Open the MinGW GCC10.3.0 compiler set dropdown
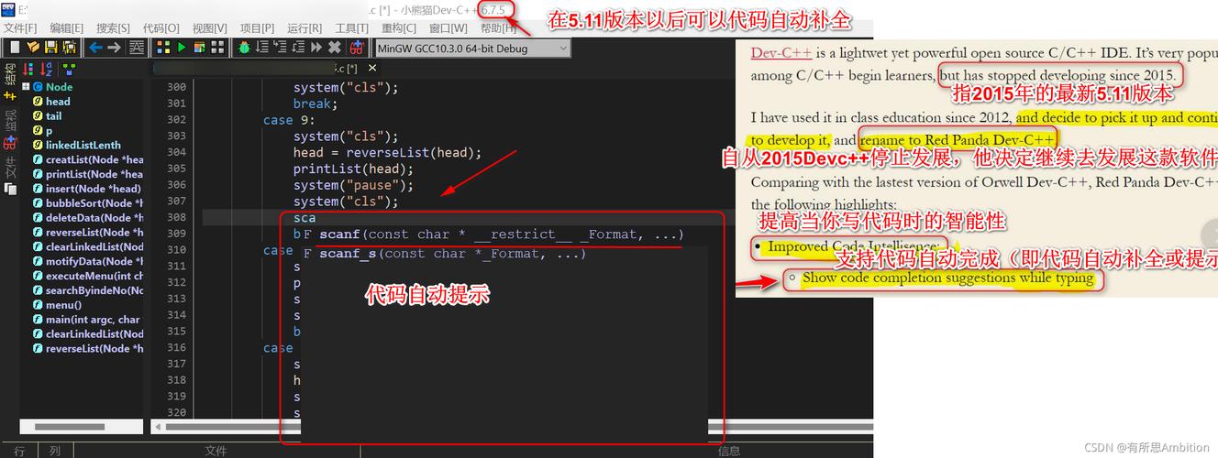The image size is (1218, 458). [472, 49]
